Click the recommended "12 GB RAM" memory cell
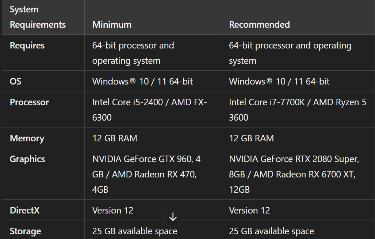 (x=251, y=138)
